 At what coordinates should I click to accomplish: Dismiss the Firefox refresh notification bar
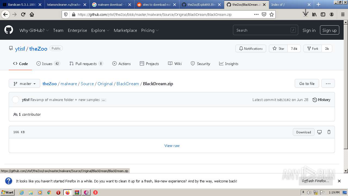(339, 181)
